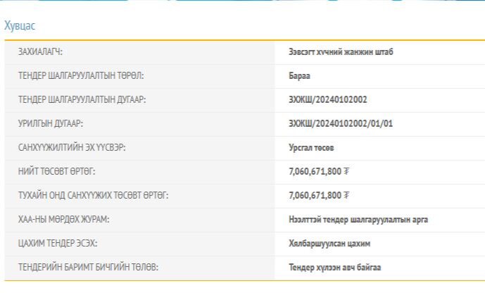
Task: Click the Бараа tender type value
Action: pyautogui.click(x=299, y=76)
